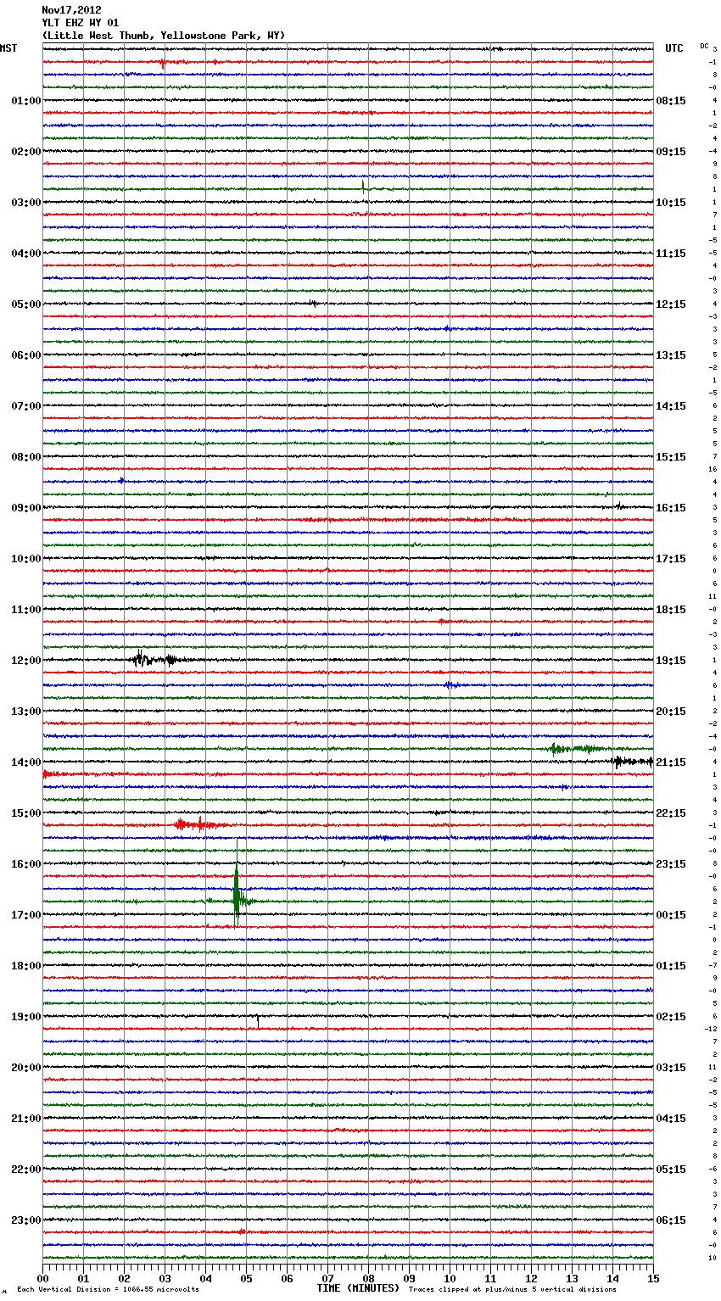Click the 10:15 UTC time label
The width and height of the screenshot is (721, 1301).
click(671, 203)
